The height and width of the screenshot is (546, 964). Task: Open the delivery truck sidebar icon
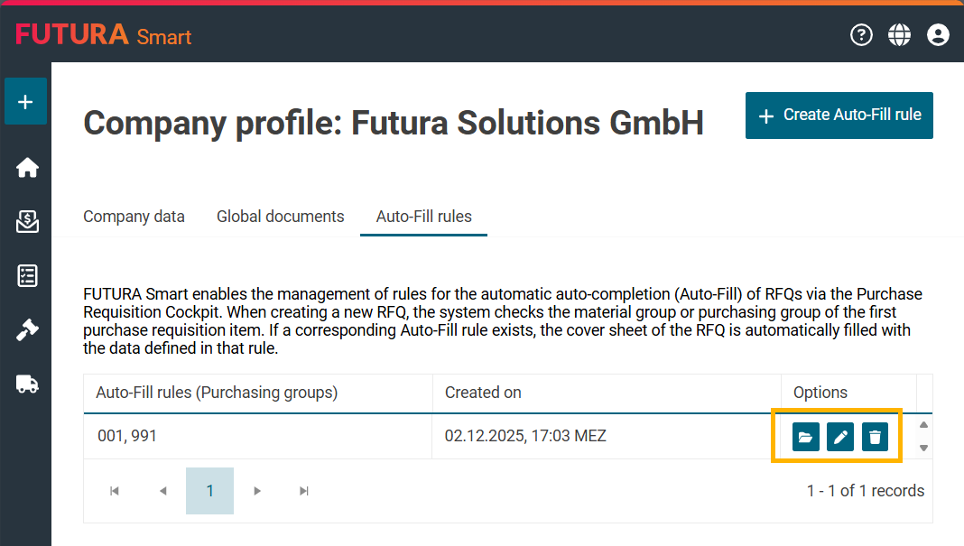click(x=27, y=384)
